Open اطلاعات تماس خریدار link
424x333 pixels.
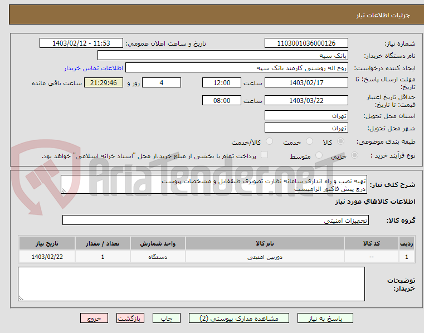(94, 68)
